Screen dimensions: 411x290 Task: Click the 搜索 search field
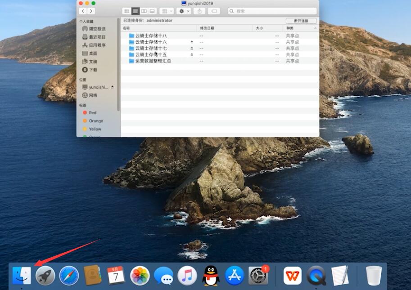pyautogui.click(x=272, y=11)
